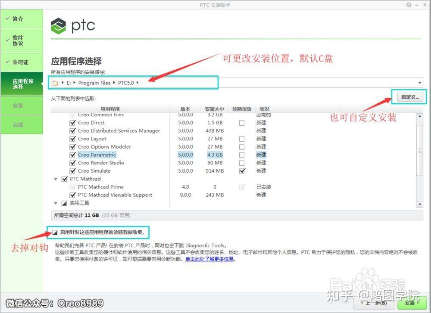This screenshot has width=431, height=313.
Task: Select 安装 step in sidebar
Action: point(22,106)
